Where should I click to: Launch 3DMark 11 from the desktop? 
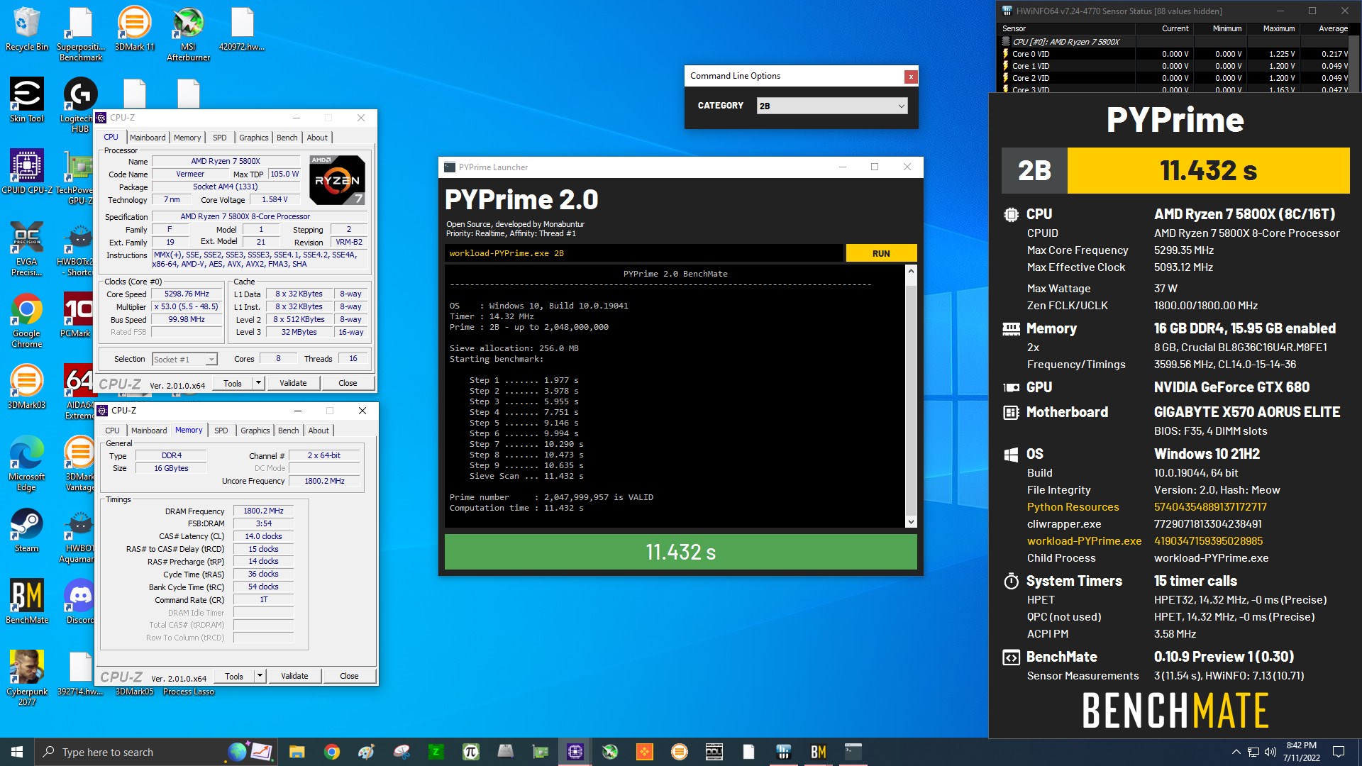tap(134, 29)
